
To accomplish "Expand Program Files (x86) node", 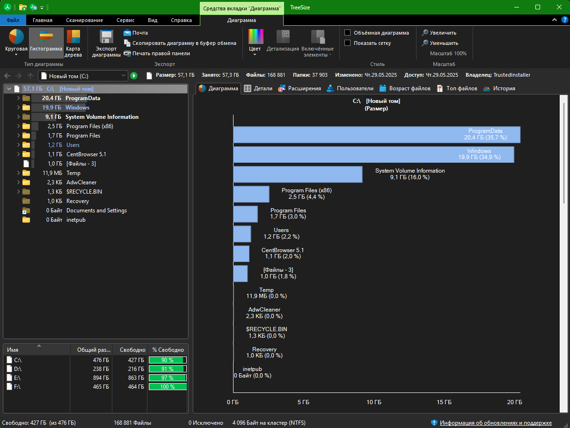I will pyautogui.click(x=18, y=126).
